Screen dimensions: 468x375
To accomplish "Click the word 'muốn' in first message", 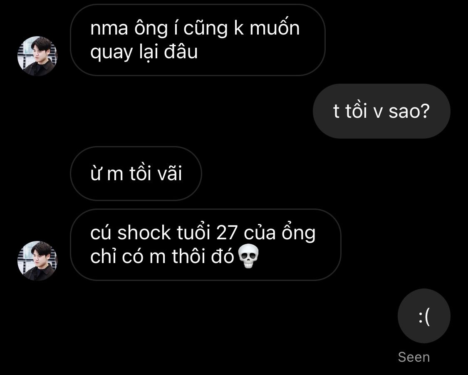I will pos(275,28).
